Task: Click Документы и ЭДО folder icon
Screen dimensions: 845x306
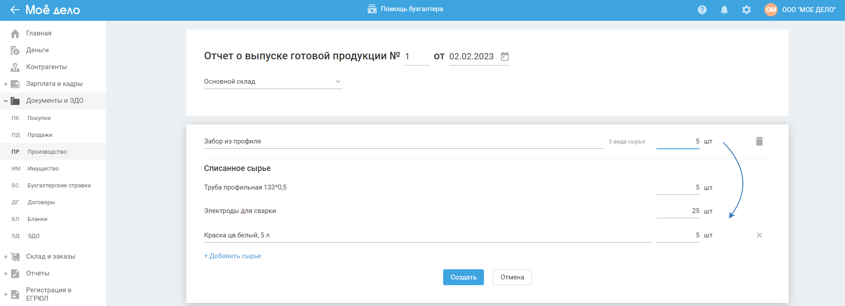Action: 15,101
